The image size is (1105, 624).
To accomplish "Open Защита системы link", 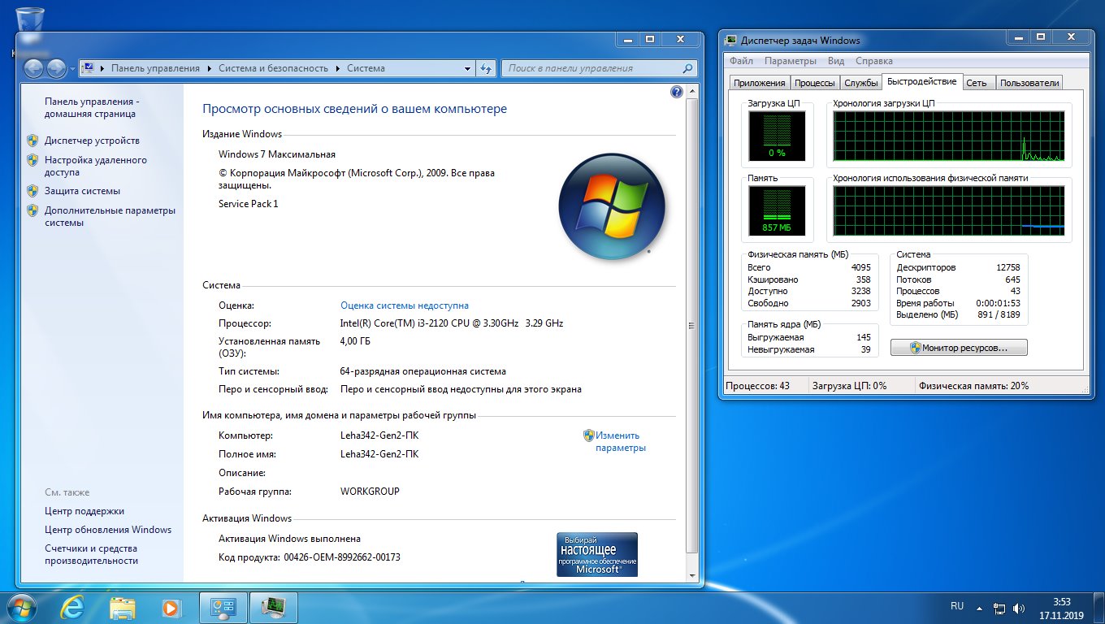I will [x=82, y=191].
